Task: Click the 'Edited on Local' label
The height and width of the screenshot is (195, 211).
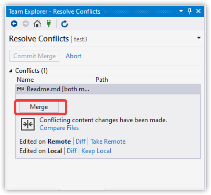Action: 41,151
